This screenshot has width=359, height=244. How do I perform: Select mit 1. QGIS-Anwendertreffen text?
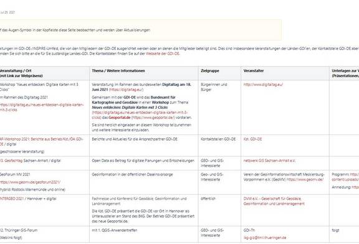(115, 230)
